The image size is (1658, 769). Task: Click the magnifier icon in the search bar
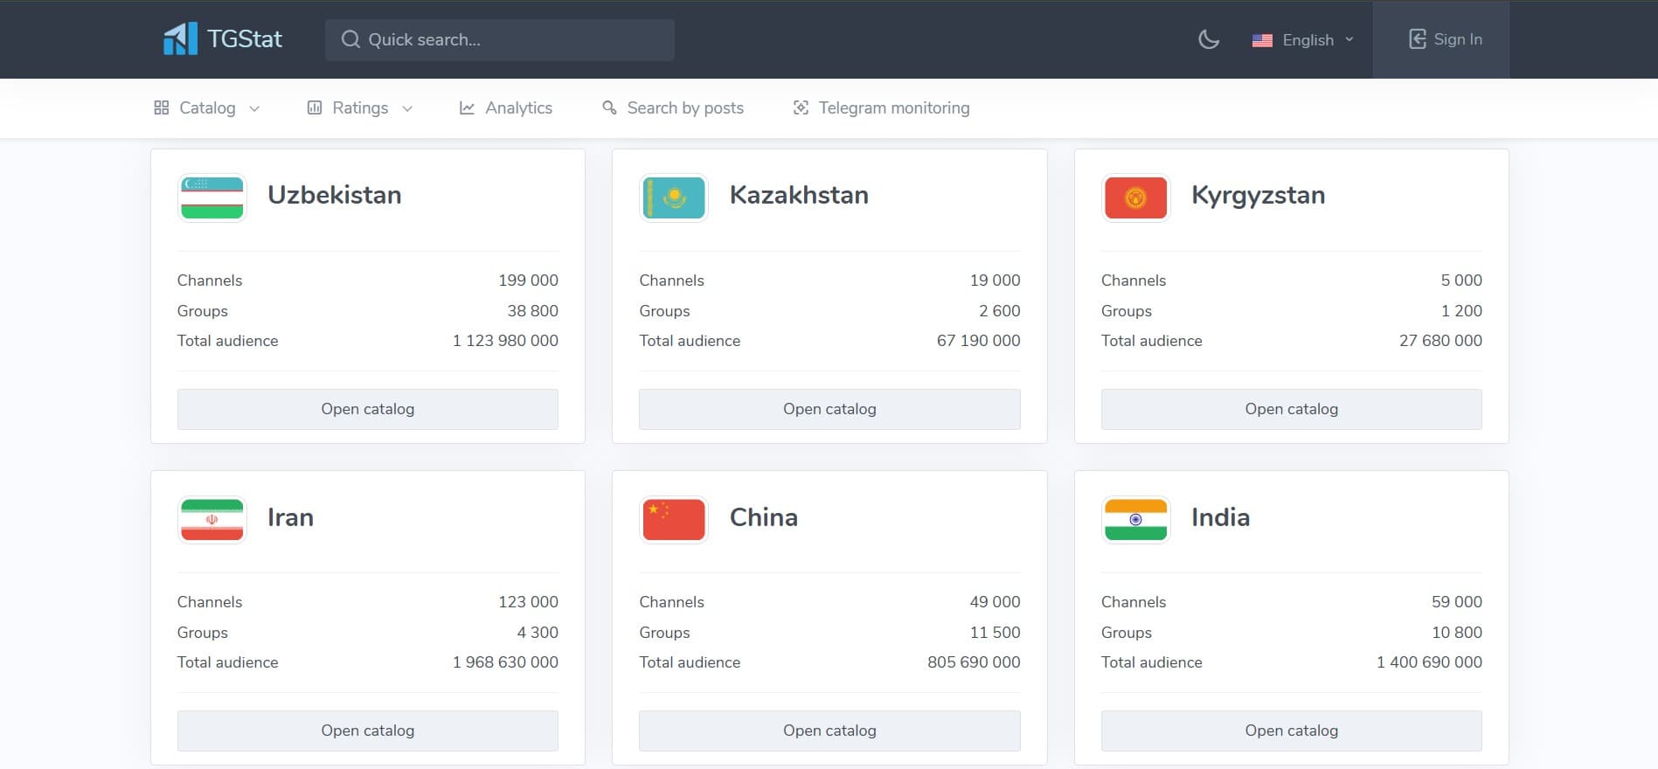point(350,39)
